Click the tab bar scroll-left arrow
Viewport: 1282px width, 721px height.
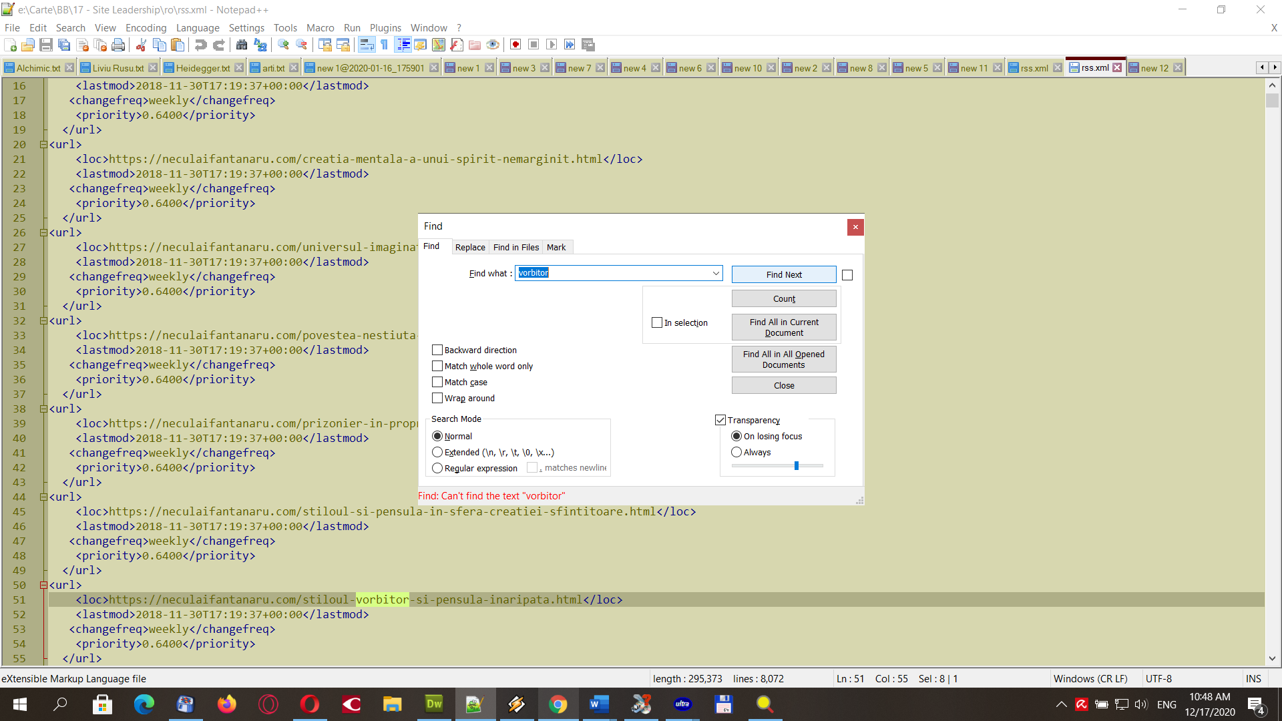point(1261,67)
